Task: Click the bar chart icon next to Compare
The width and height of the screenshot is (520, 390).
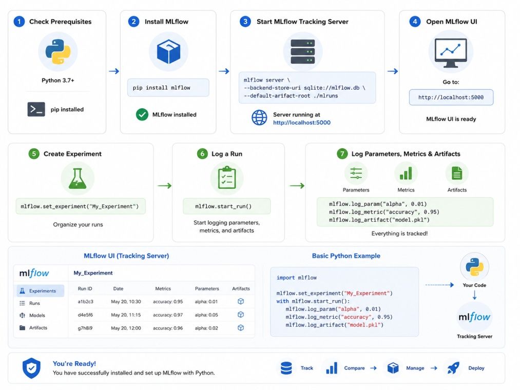Action: coord(332,368)
